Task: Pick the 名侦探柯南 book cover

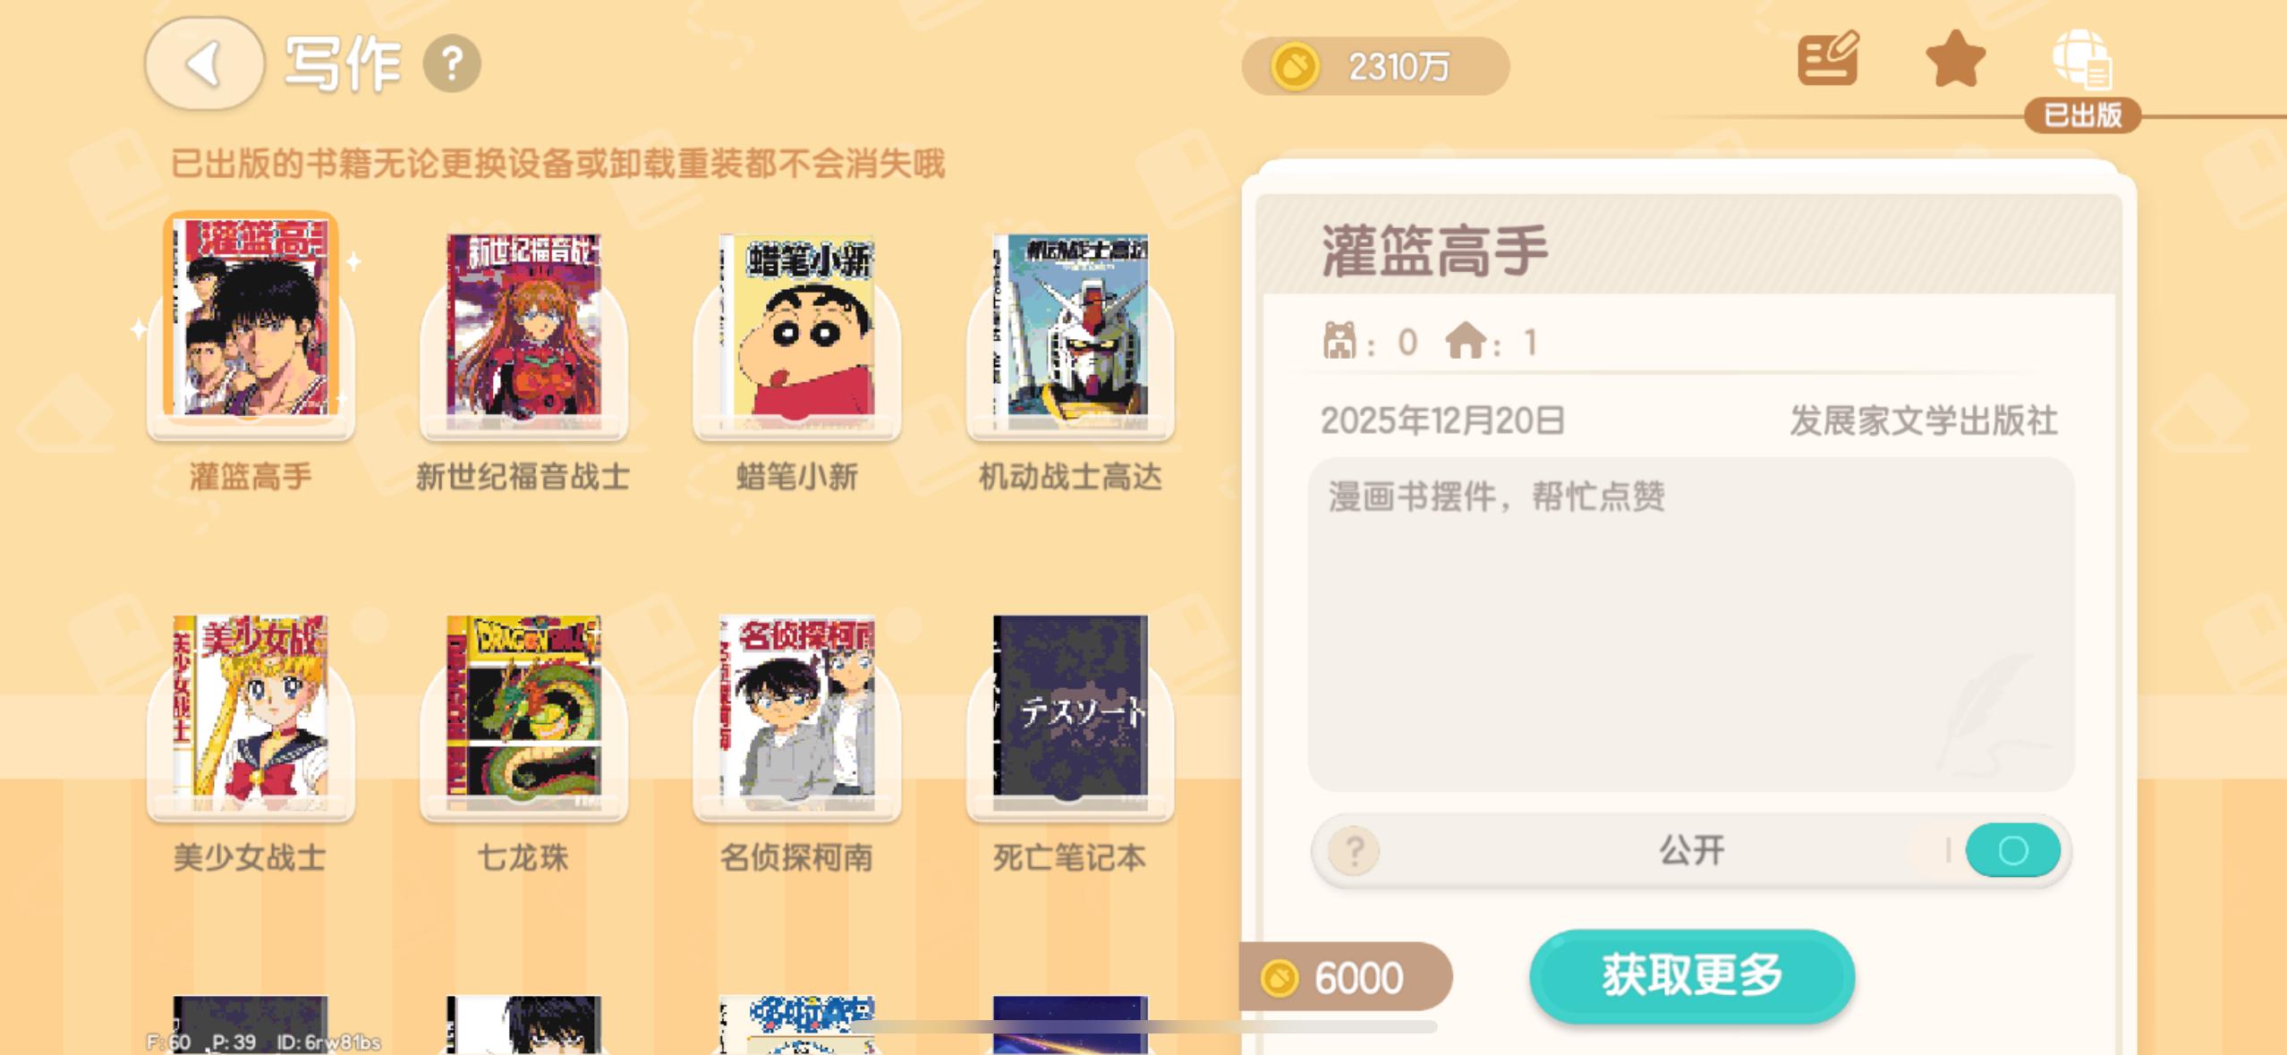Action: pyautogui.click(x=796, y=710)
